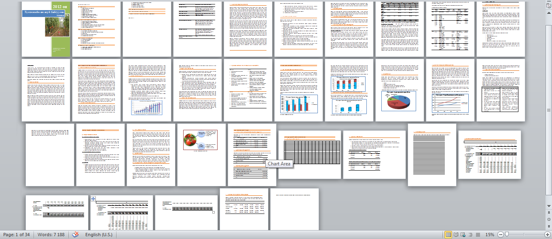Click the 15% zoom level button

pos(489,235)
